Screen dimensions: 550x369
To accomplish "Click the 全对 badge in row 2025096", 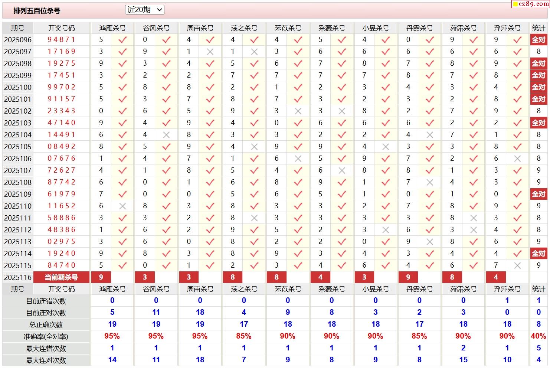I will (x=538, y=40).
